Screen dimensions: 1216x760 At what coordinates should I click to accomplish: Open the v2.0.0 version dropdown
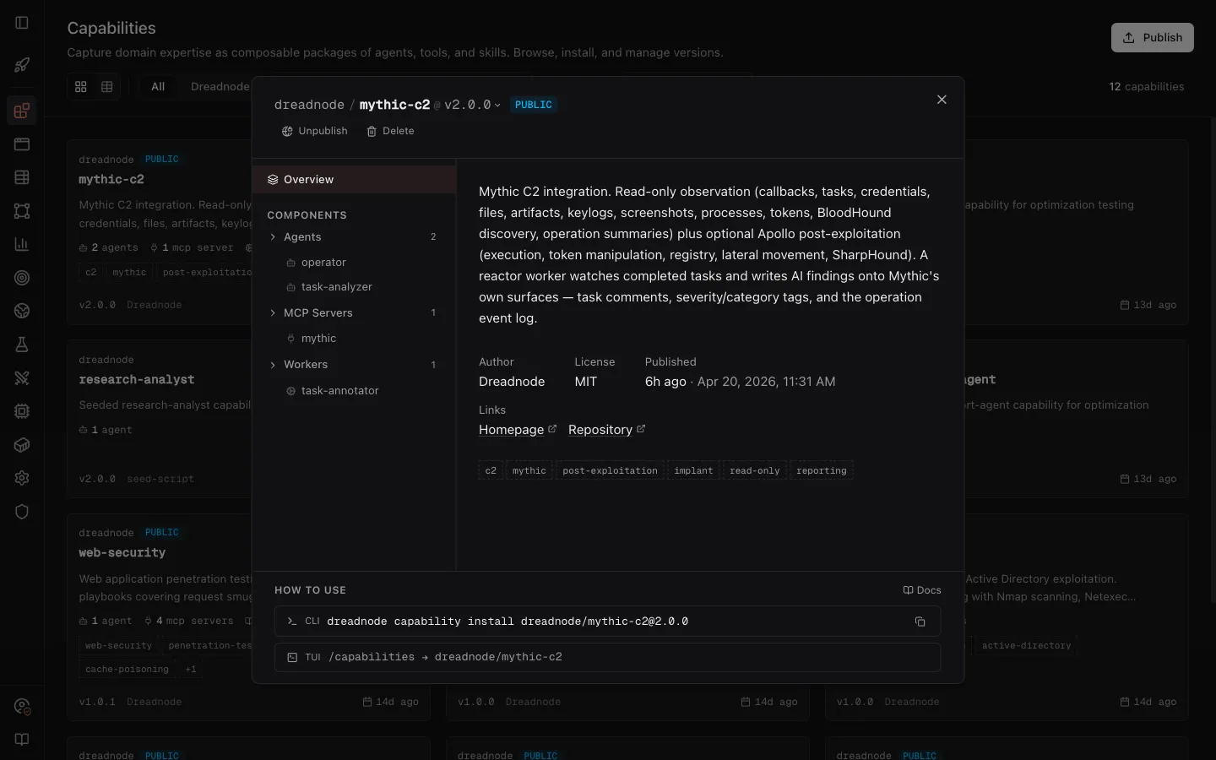471,105
